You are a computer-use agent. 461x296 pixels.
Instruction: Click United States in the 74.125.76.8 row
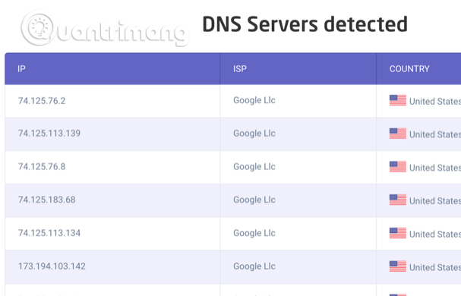pos(435,168)
